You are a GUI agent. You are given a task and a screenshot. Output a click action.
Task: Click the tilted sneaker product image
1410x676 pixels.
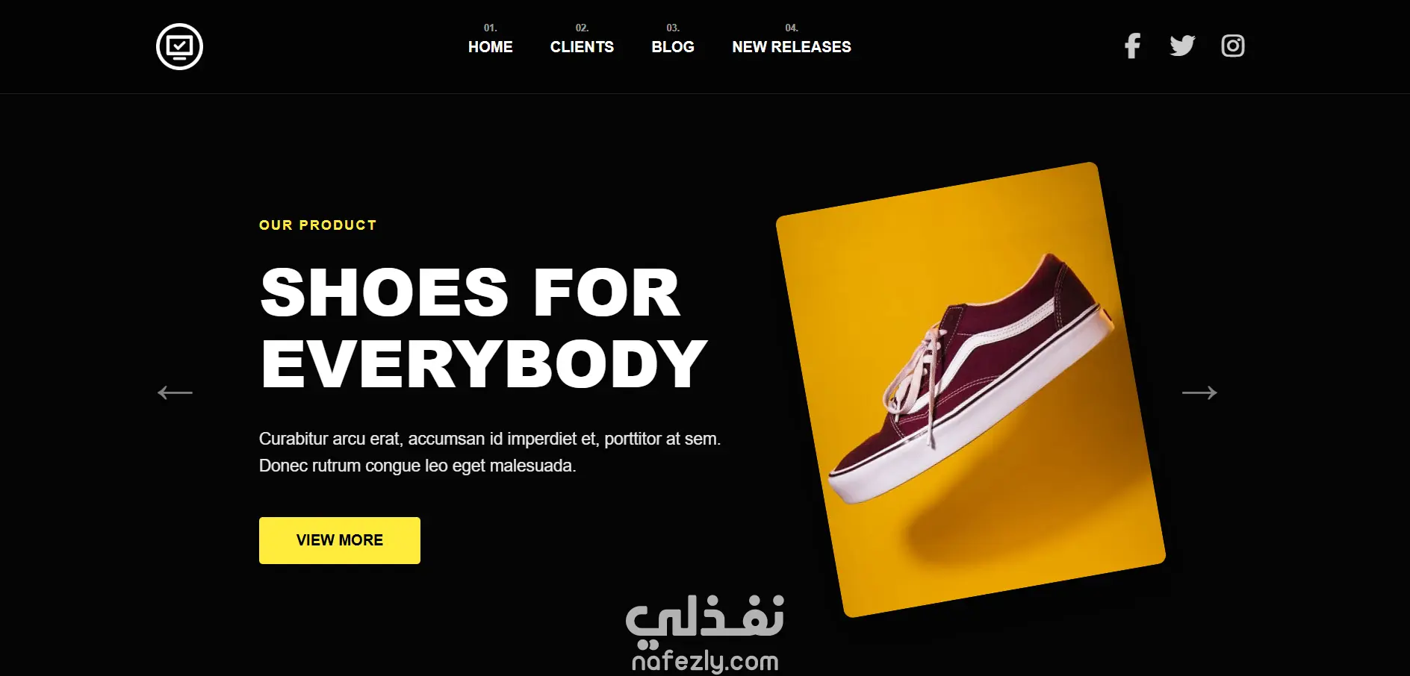pyautogui.click(x=971, y=389)
